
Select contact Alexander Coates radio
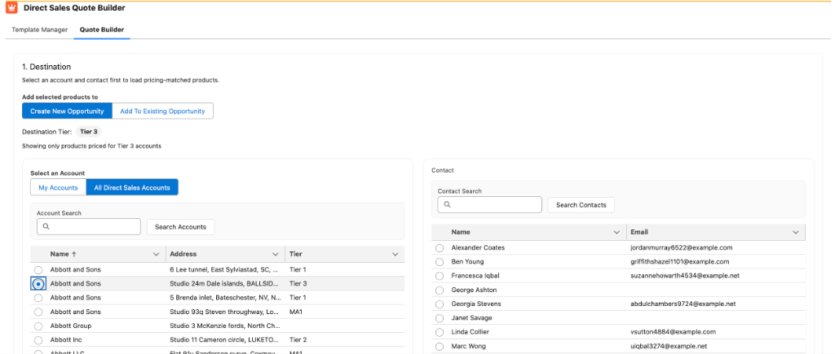coord(440,248)
